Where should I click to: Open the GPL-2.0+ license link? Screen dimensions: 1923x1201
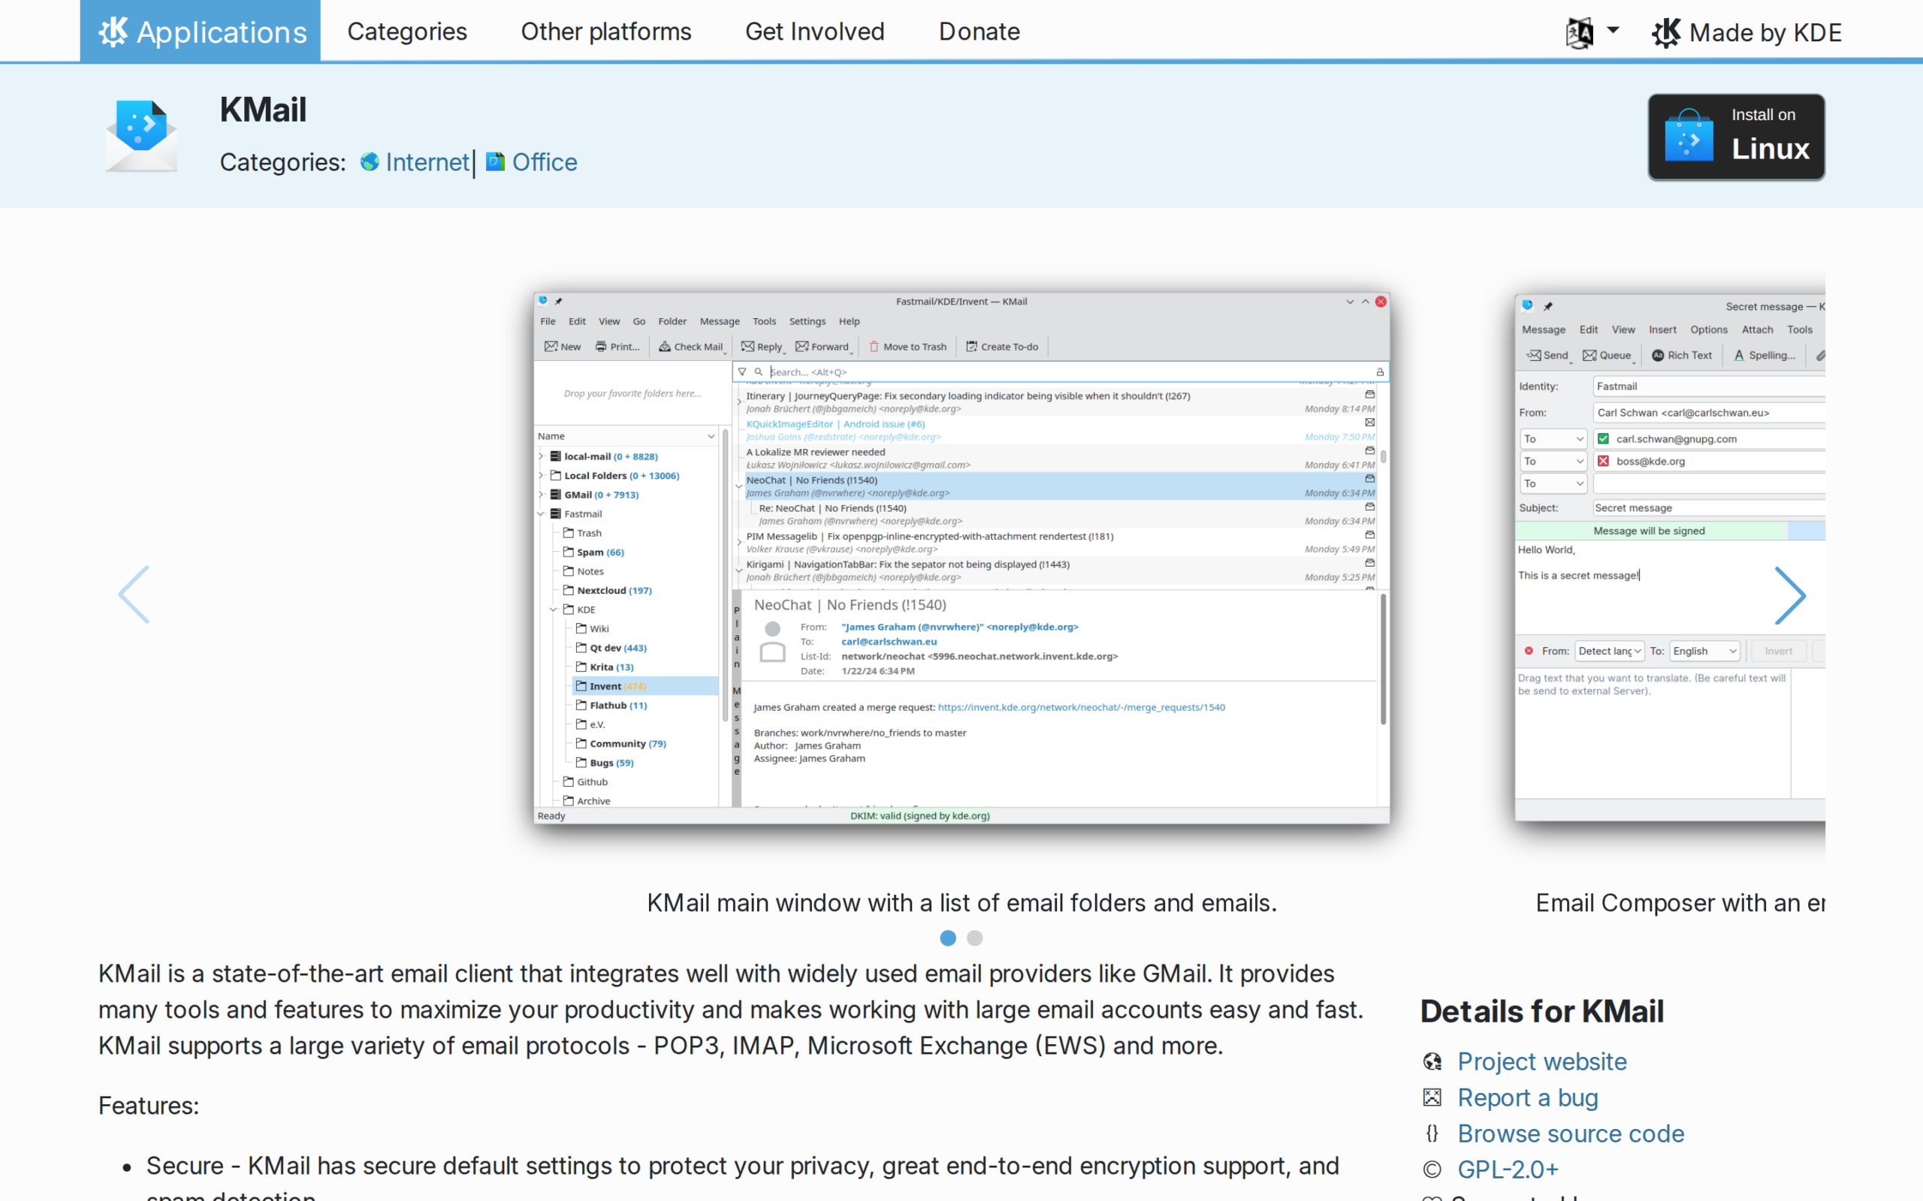[x=1508, y=1169]
